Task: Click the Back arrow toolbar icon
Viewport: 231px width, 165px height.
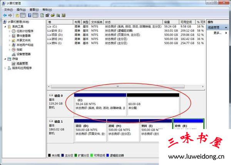Action: point(5,15)
